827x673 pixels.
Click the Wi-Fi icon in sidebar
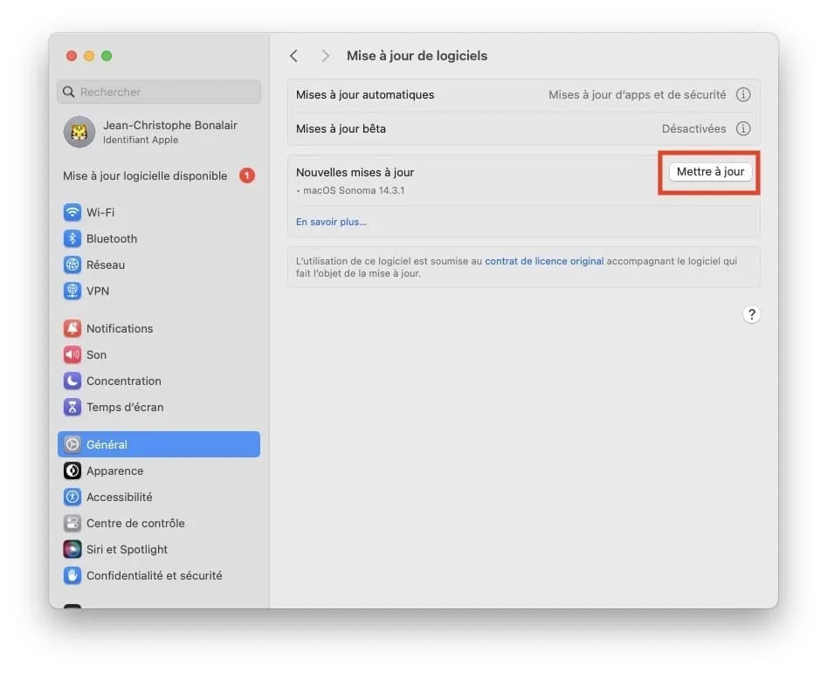(x=72, y=212)
